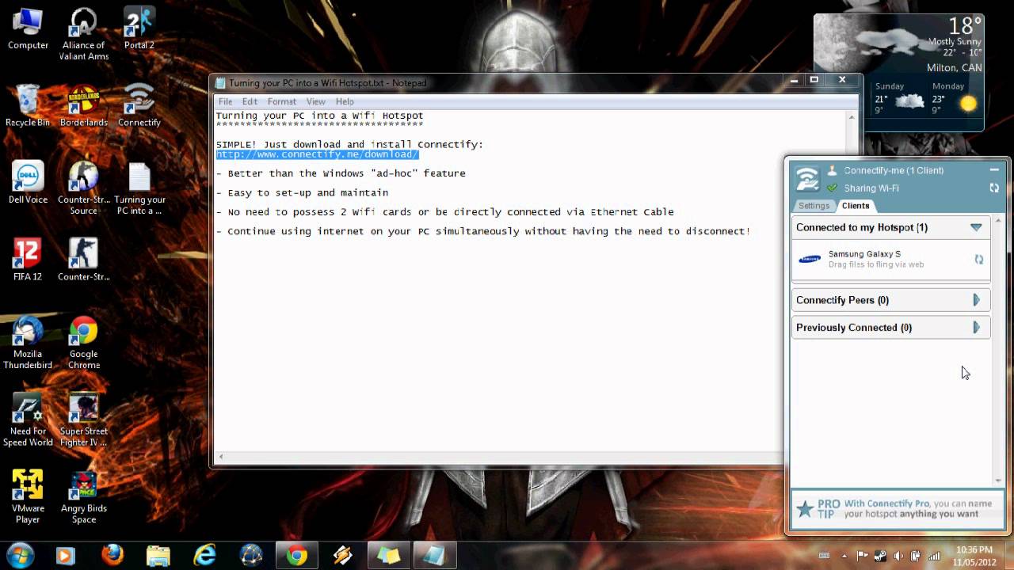
Task: Expand the Connectify Peers section
Action: coord(976,300)
